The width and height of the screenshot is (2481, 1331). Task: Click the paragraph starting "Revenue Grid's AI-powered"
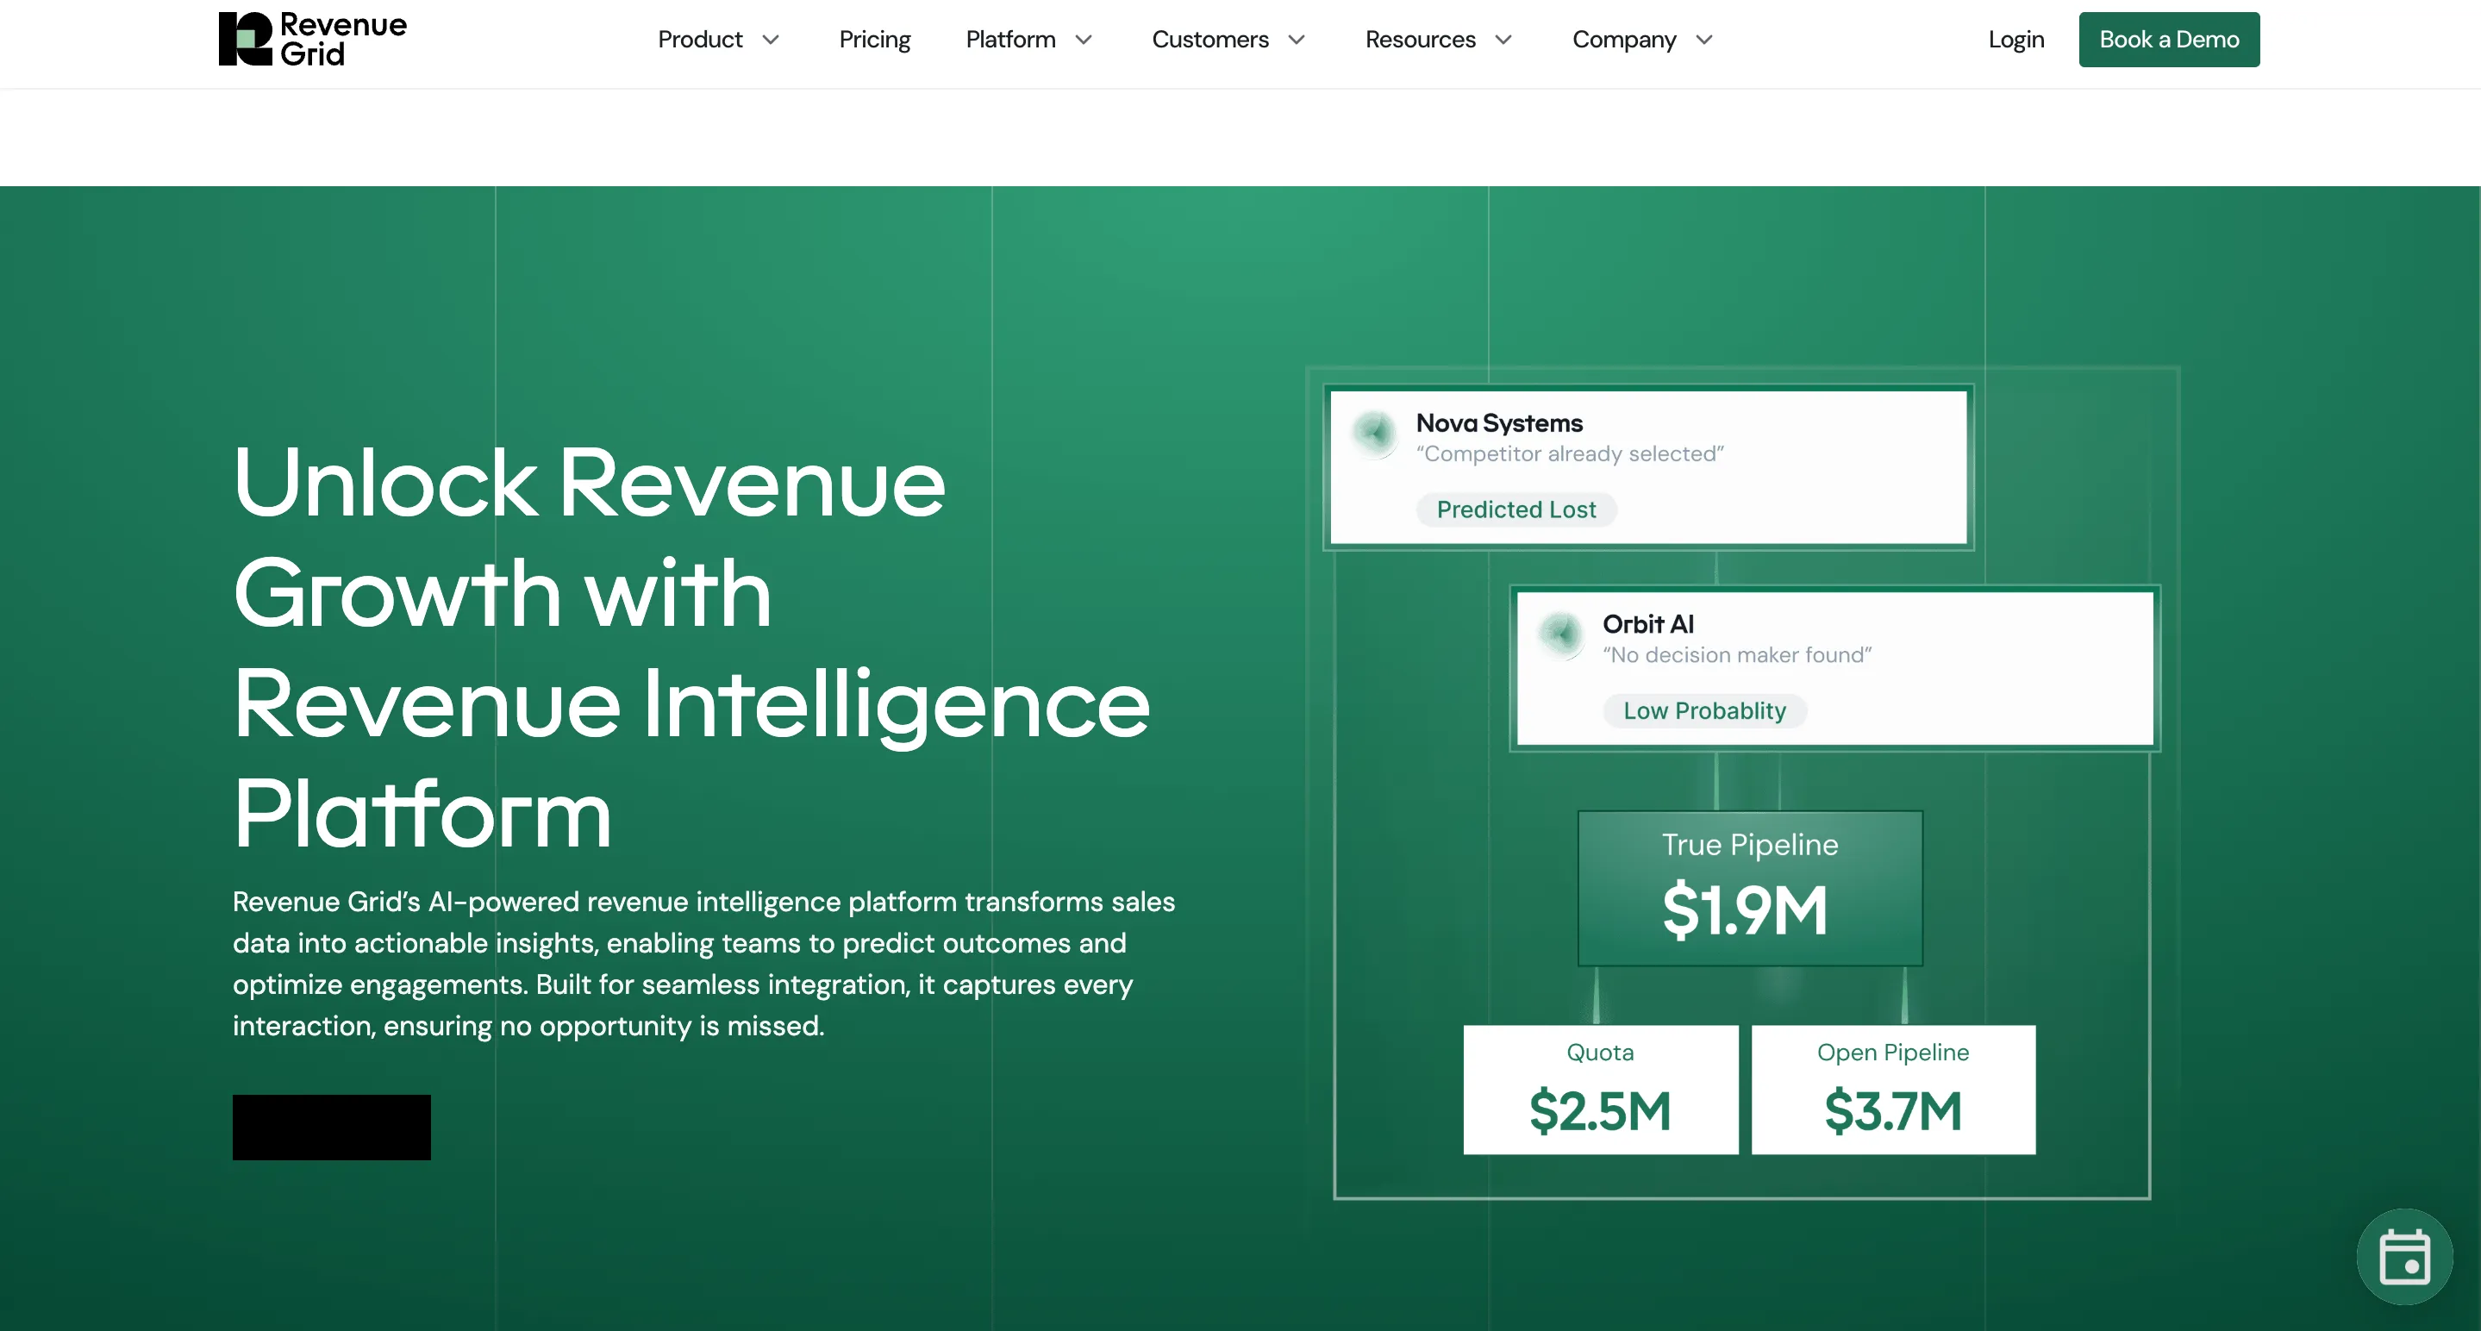point(704,963)
